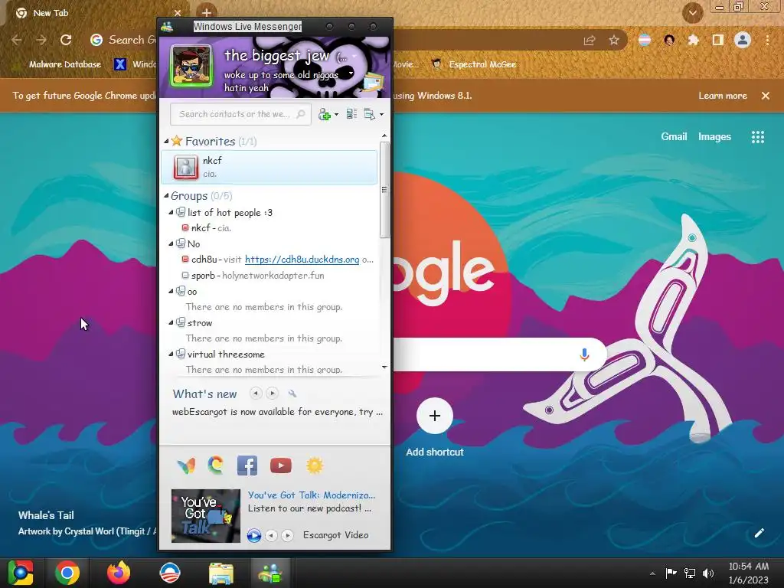The width and height of the screenshot is (784, 588).
Task: Open a new Chrome tab with plus
Action: 206,12
